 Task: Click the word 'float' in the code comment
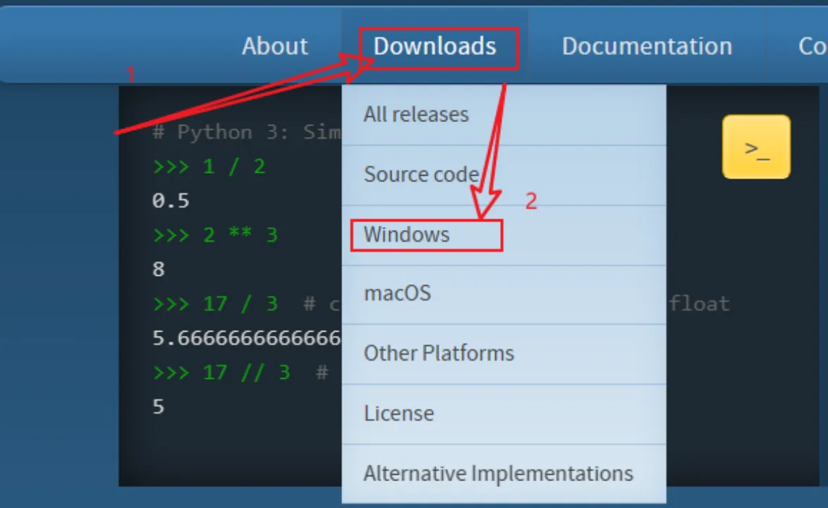(699, 304)
